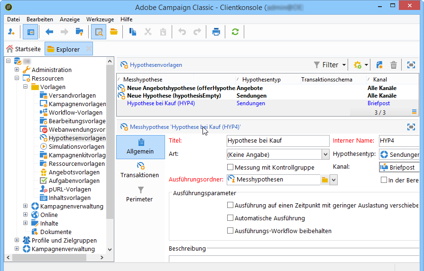The width and height of the screenshot is (424, 271).
Task: Click the redo arrow icon
Action: [x=197, y=32]
